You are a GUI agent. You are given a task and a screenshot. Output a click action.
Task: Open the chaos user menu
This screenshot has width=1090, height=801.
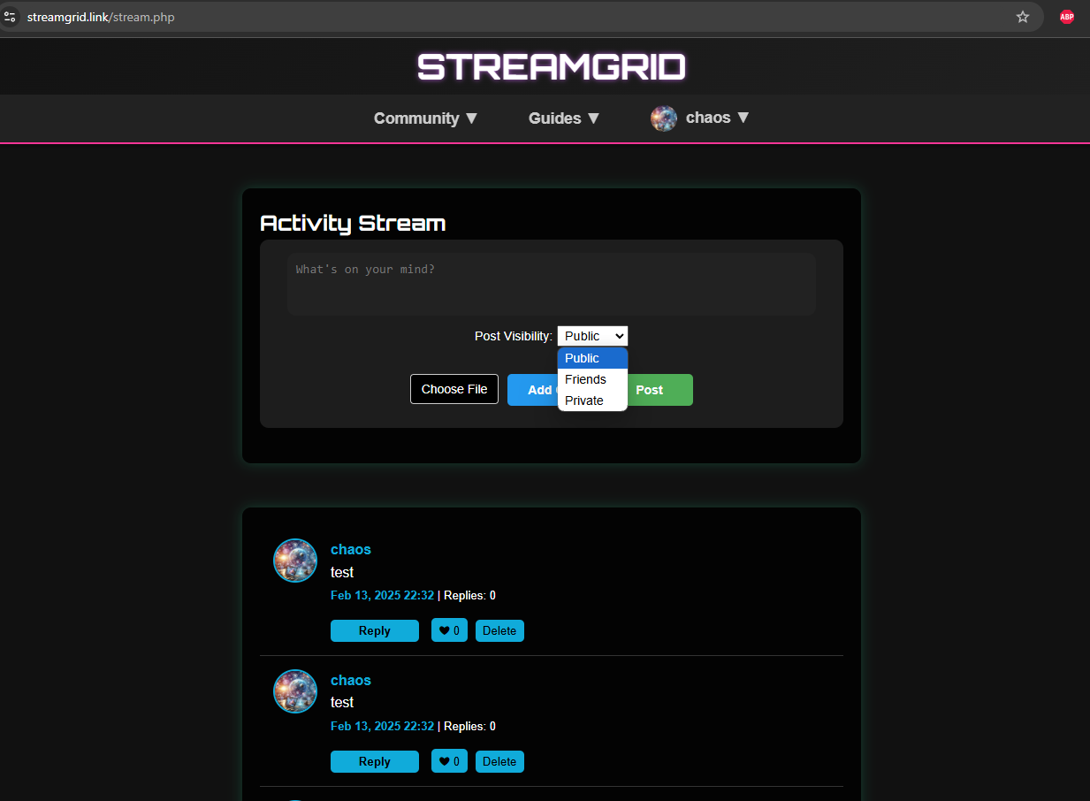click(717, 118)
